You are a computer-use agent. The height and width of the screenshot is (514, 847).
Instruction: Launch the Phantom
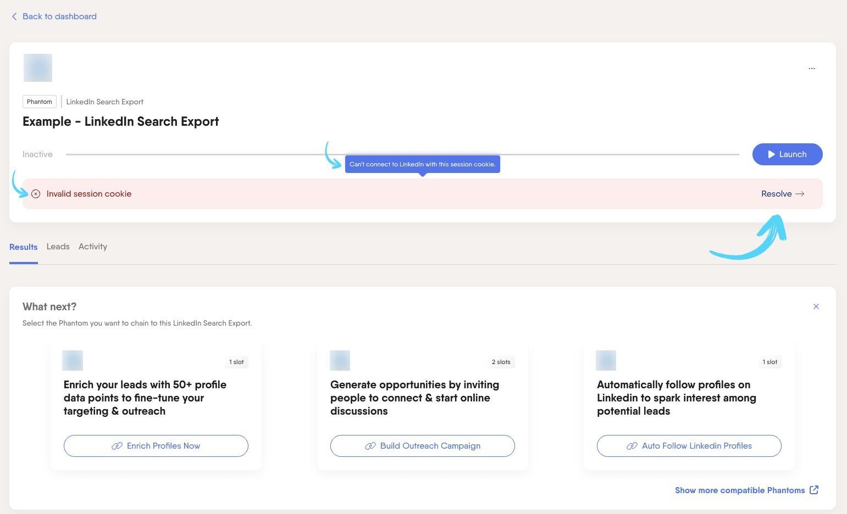(787, 154)
